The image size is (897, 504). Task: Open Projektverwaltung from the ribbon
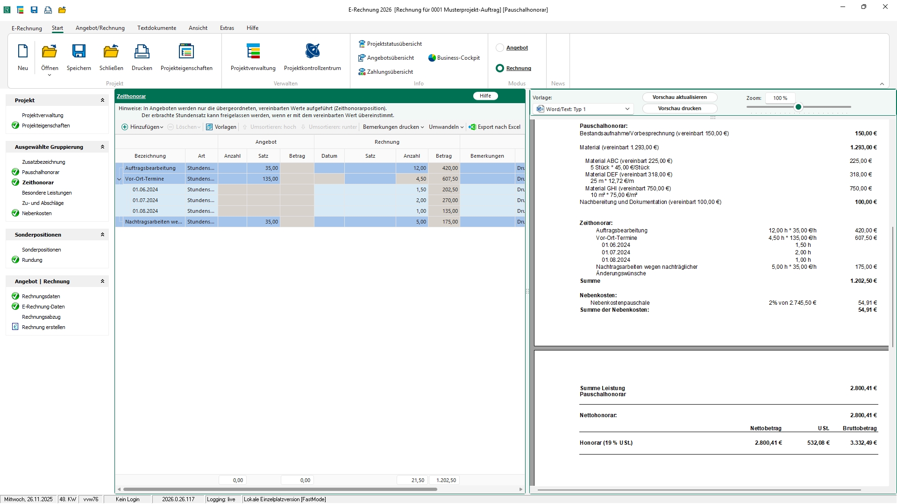pos(253,51)
